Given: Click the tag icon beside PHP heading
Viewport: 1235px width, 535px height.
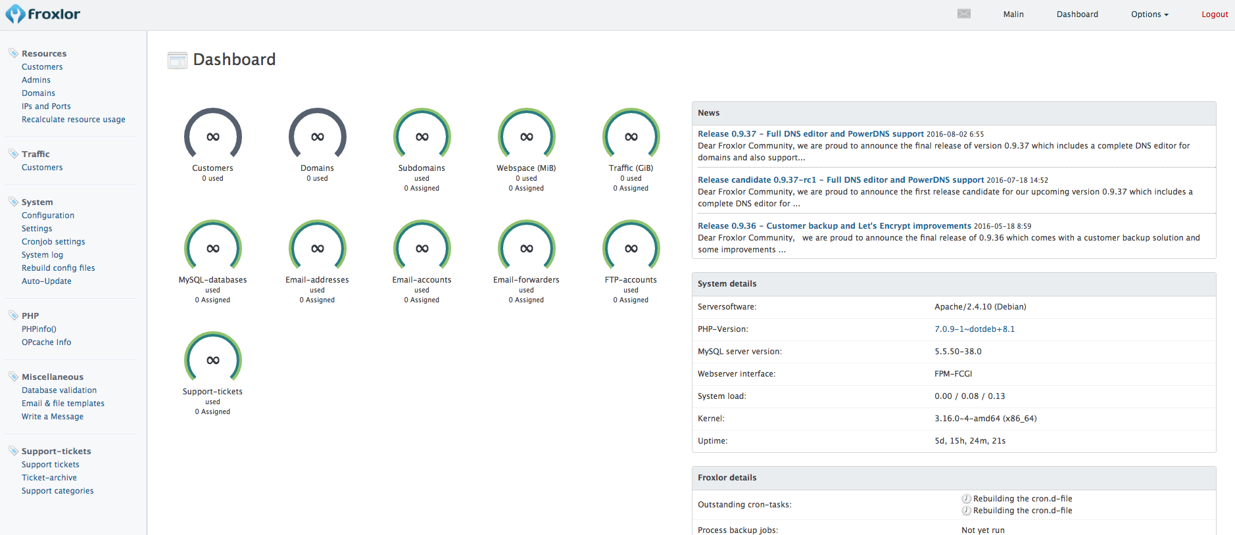Looking at the screenshot, I should (13, 315).
